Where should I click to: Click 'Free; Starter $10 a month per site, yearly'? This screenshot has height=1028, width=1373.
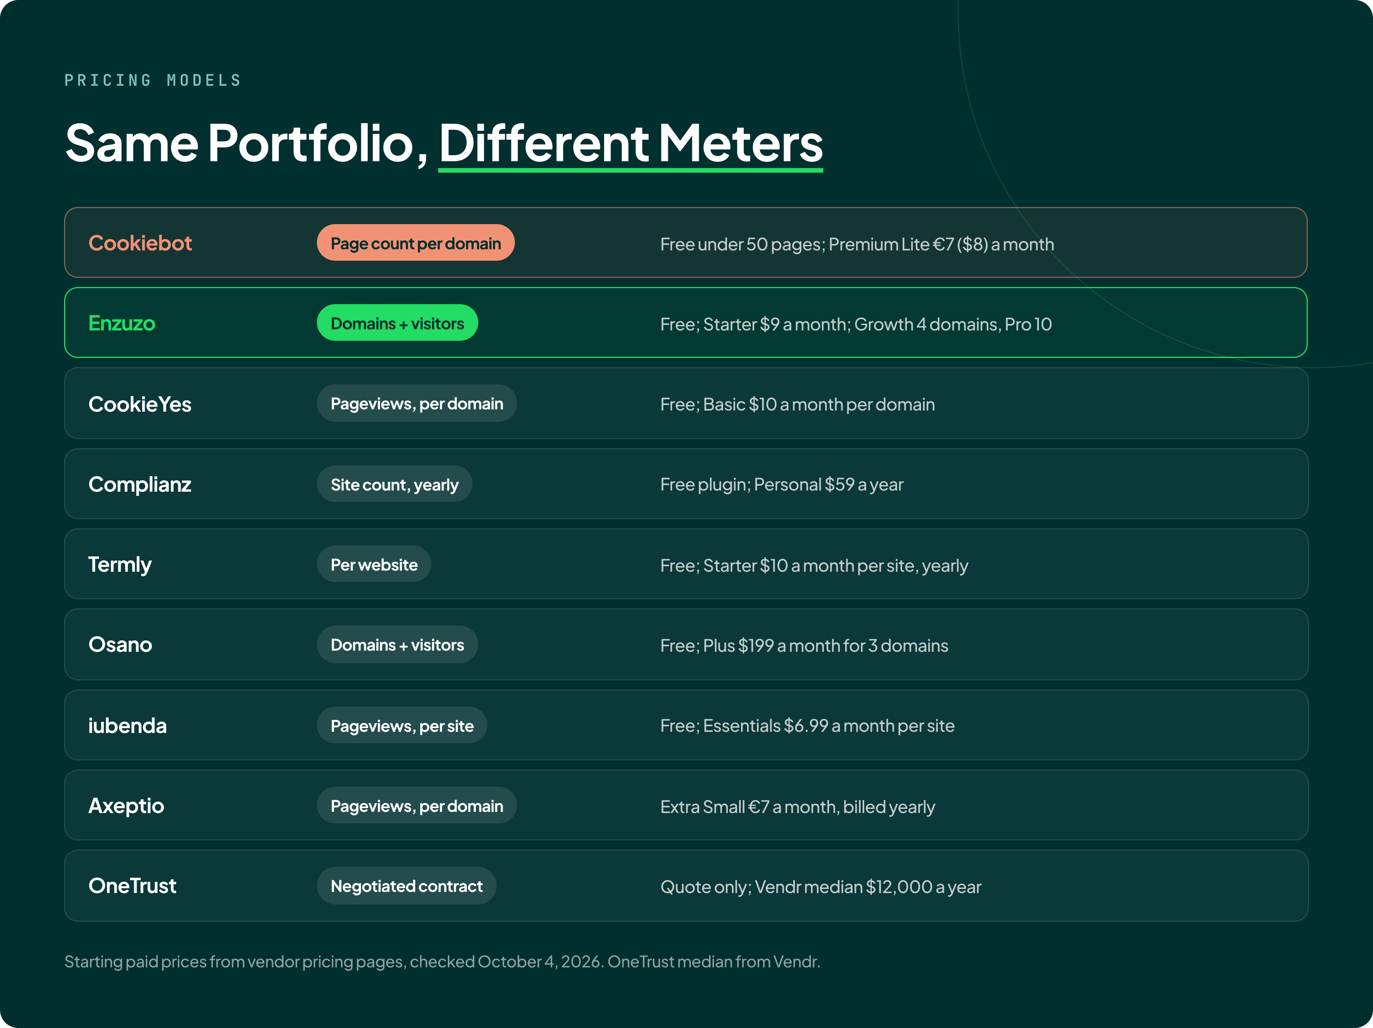coord(814,566)
